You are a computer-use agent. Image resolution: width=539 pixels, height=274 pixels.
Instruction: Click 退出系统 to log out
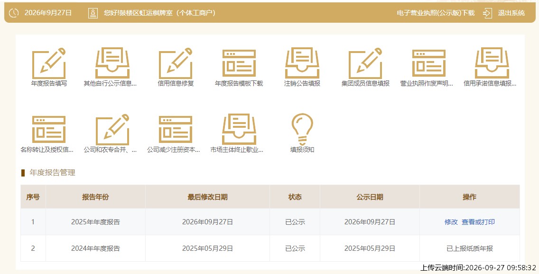click(511, 13)
